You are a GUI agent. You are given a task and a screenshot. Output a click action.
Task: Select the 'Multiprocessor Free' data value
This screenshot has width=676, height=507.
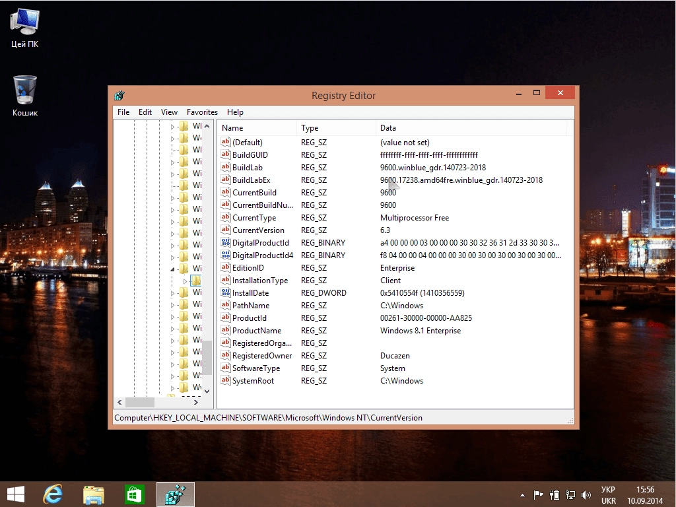click(415, 218)
